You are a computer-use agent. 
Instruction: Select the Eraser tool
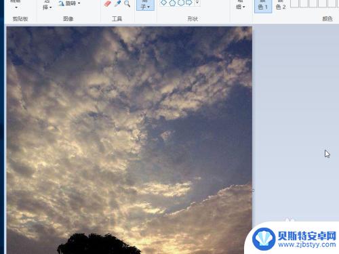click(108, 3)
